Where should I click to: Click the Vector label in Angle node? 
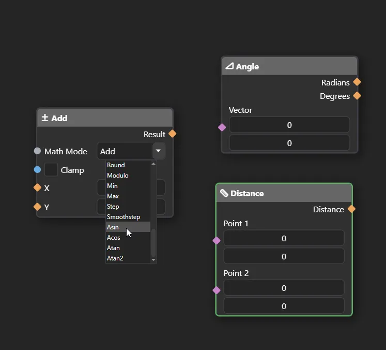[240, 110]
